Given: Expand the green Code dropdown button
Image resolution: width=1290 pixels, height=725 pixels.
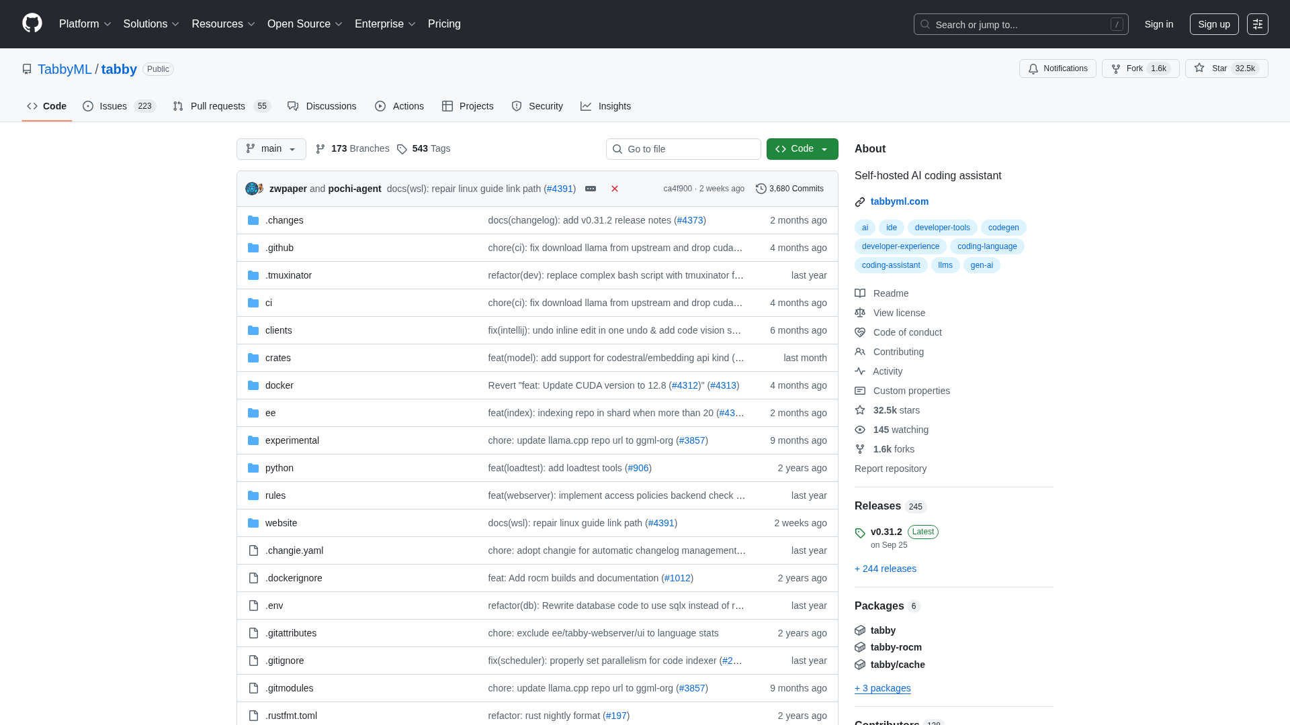Looking at the screenshot, I should click(802, 149).
